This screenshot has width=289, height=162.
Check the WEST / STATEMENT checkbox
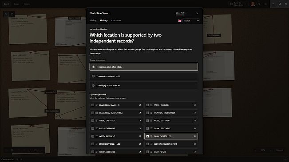pos(93,136)
